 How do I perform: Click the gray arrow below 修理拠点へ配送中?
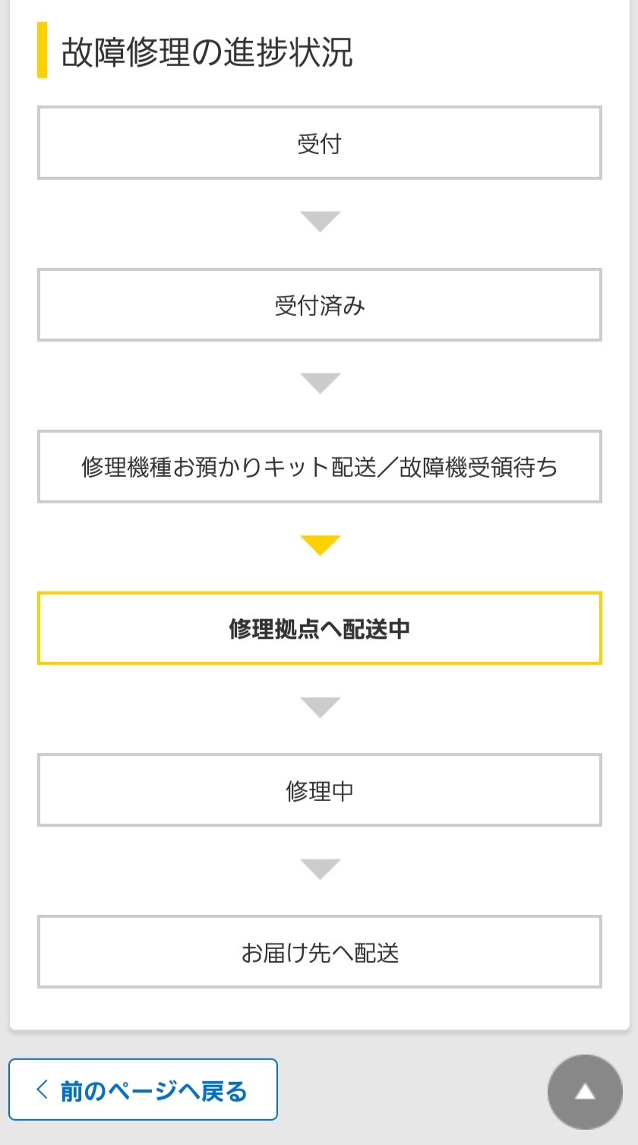320,707
